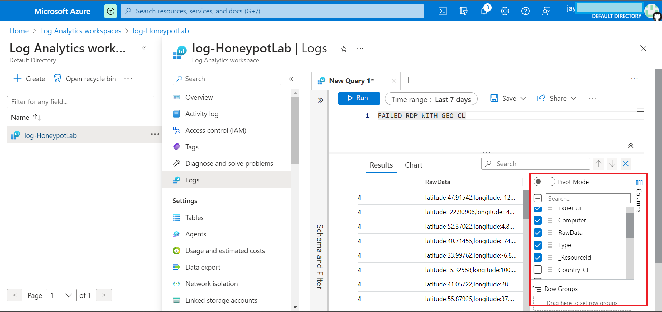The width and height of the screenshot is (662, 312).
Task: Check the Country_CF column checkbox
Action: point(538,270)
